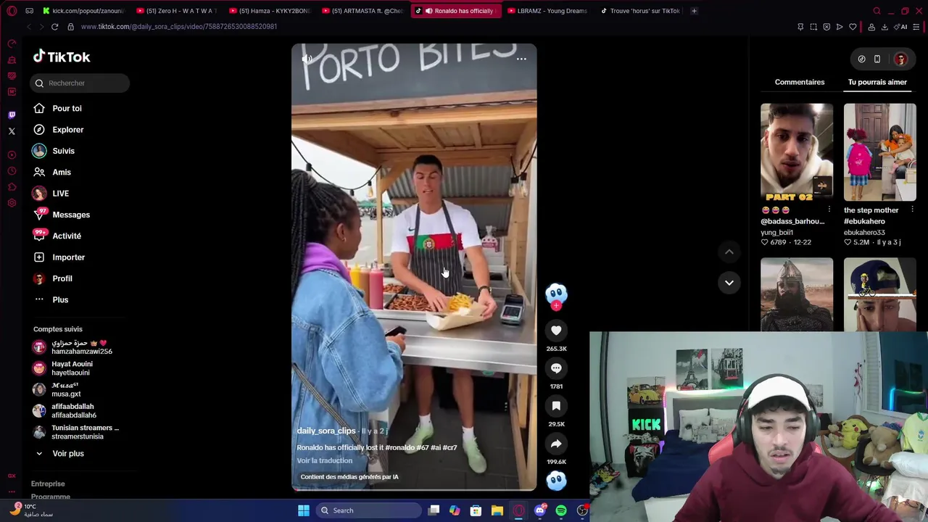Open Discord from taskbar
This screenshot has width=928, height=522.
click(539, 510)
